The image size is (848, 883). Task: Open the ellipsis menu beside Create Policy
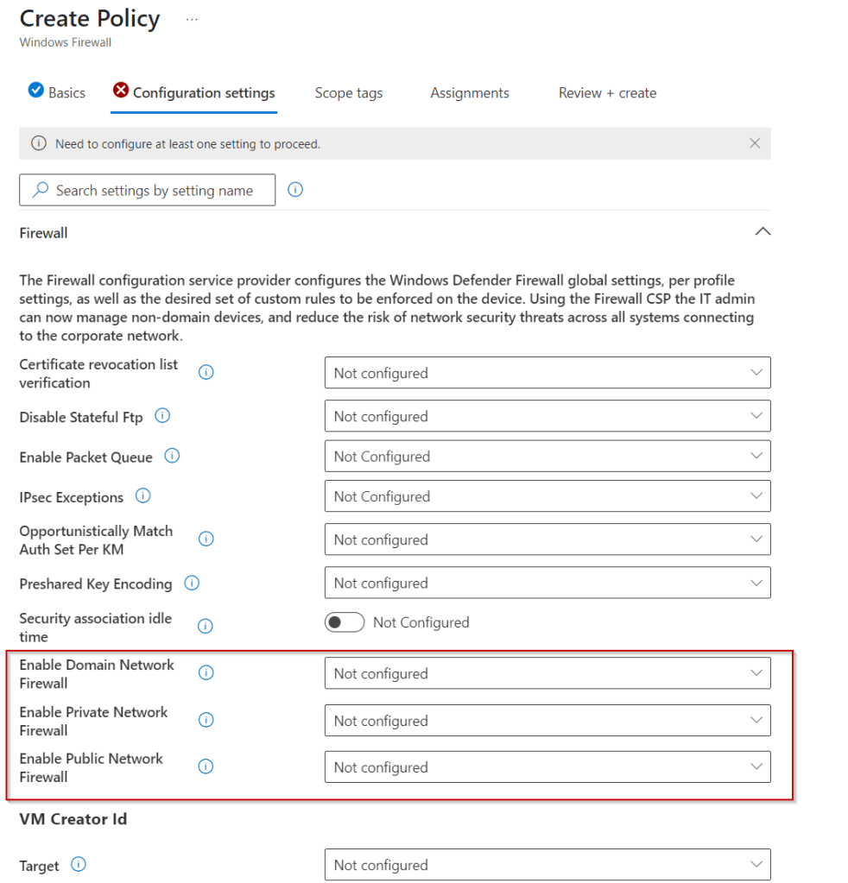tap(192, 19)
